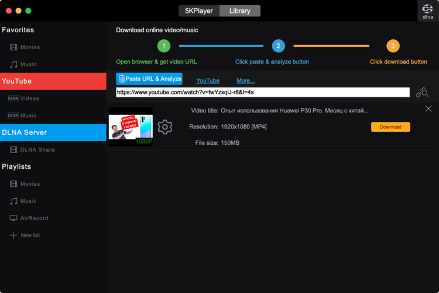Click the Russian video title text
439x293 pixels.
[x=294, y=111]
